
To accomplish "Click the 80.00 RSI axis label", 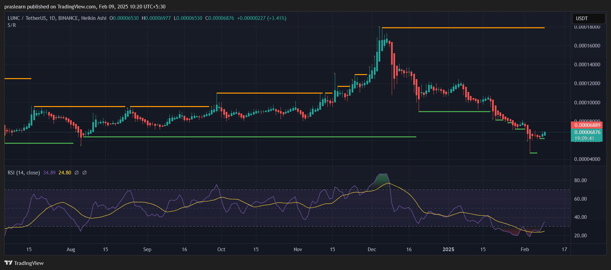I will [580, 180].
